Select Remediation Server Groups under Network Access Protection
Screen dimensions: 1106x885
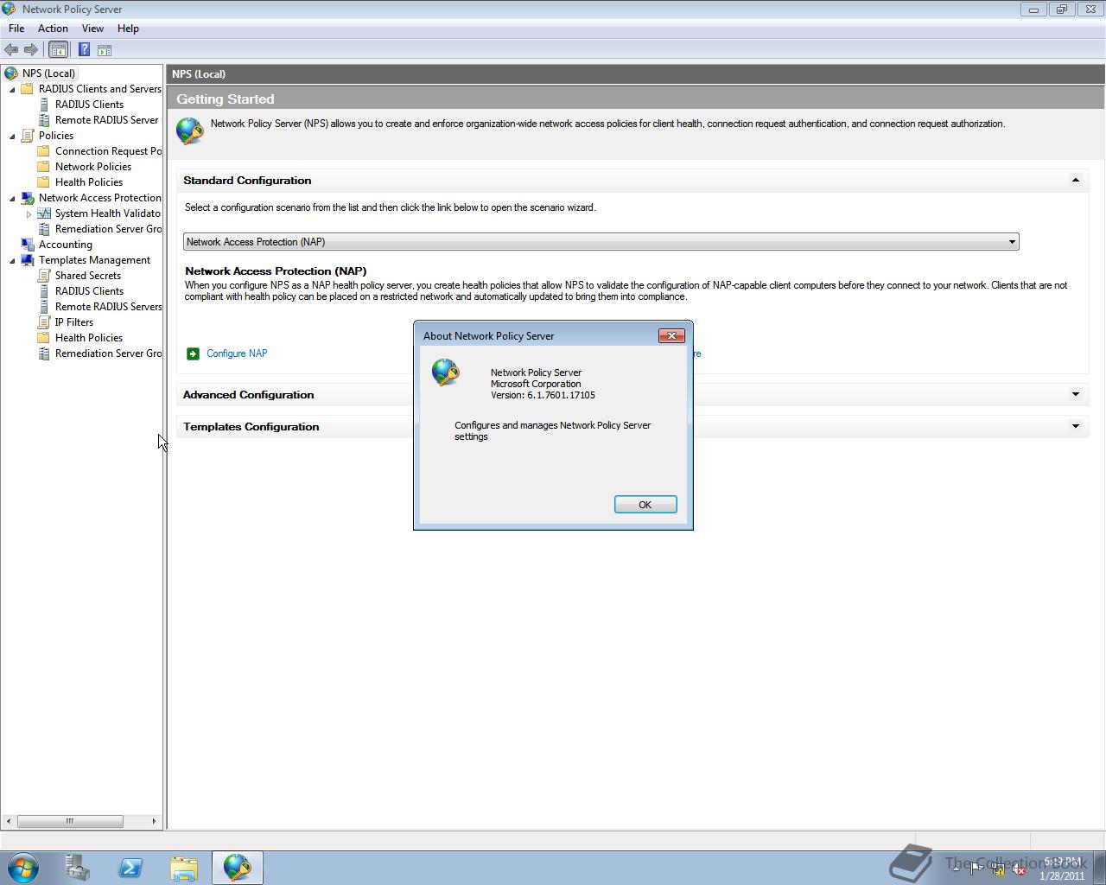(x=108, y=229)
